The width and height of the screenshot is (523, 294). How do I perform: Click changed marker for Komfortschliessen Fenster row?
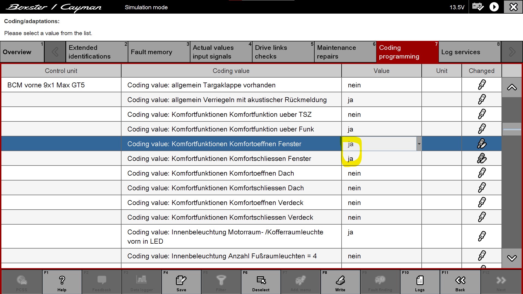482,158
